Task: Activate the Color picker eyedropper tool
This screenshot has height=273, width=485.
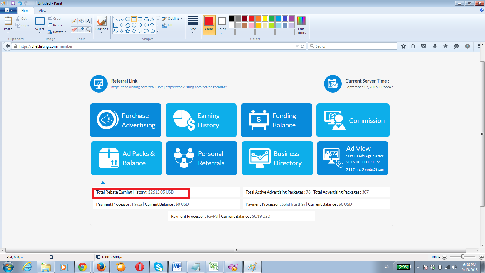Action: (x=81, y=29)
